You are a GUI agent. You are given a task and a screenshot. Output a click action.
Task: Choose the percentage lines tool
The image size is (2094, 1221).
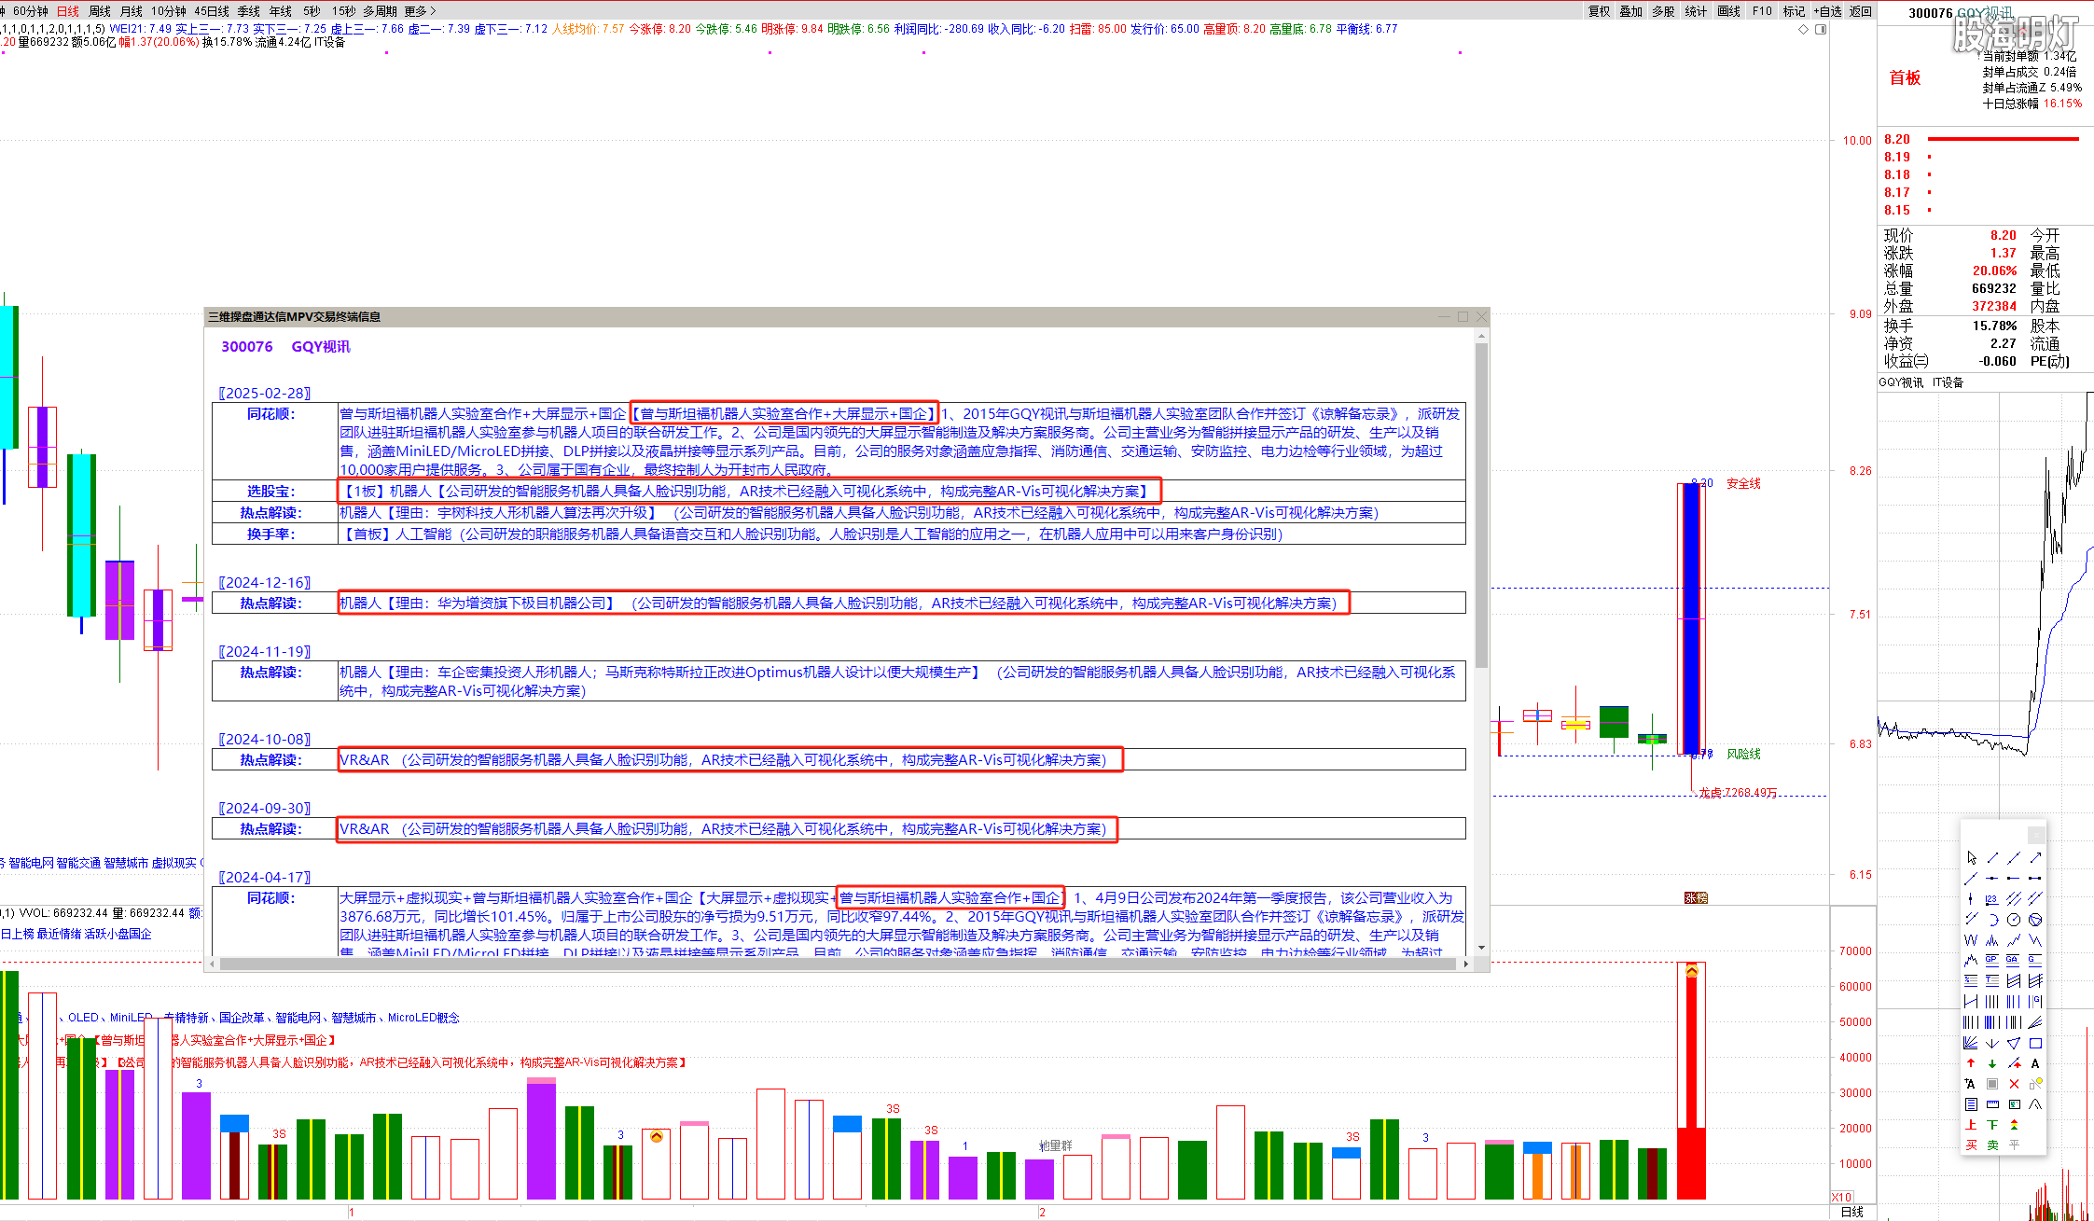pyautogui.click(x=1971, y=979)
